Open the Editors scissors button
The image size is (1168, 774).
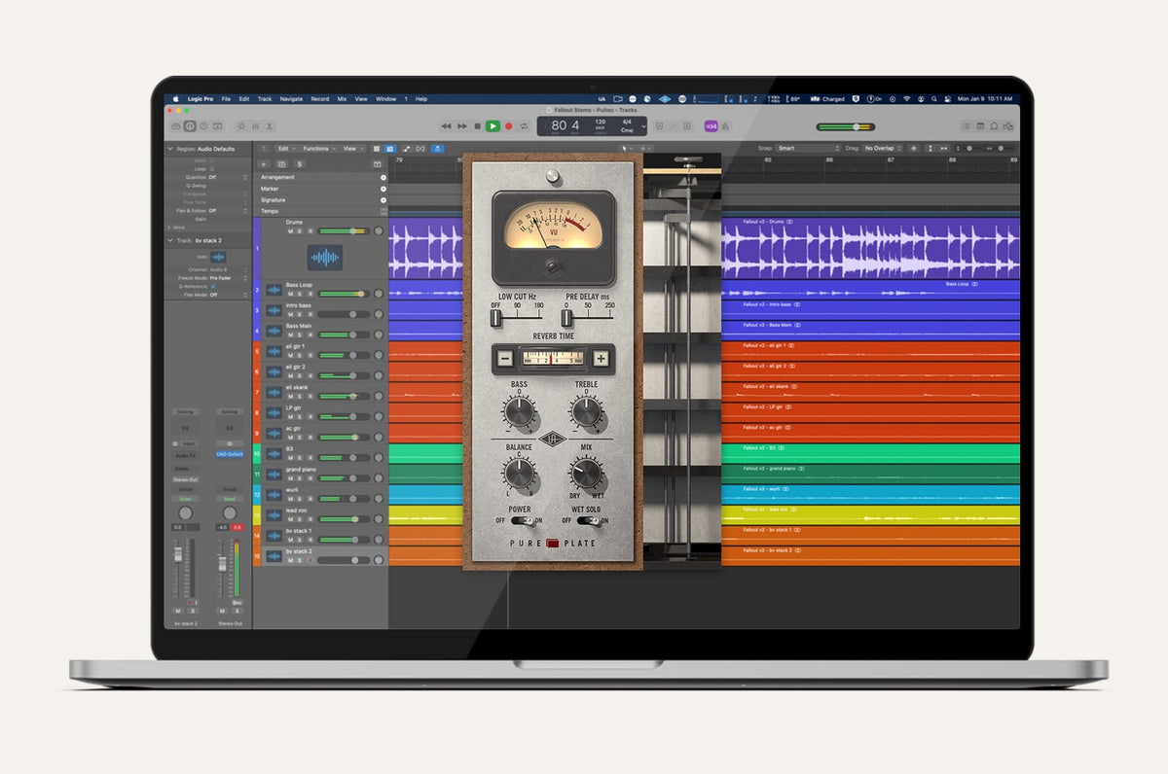click(x=270, y=126)
